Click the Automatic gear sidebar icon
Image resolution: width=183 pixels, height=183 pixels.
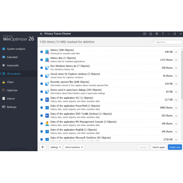point(4,66)
